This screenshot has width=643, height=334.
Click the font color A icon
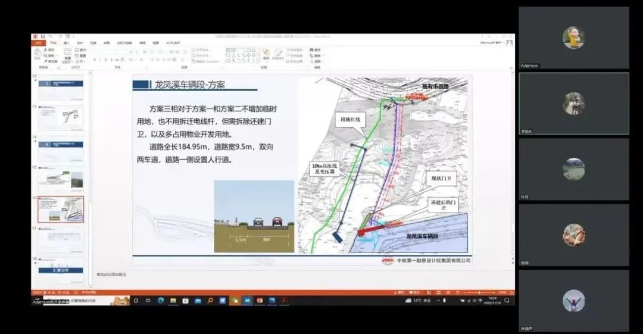142,60
